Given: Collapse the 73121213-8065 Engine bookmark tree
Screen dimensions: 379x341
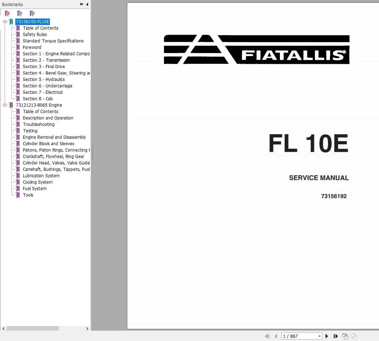Looking at the screenshot, I should [x=5, y=105].
